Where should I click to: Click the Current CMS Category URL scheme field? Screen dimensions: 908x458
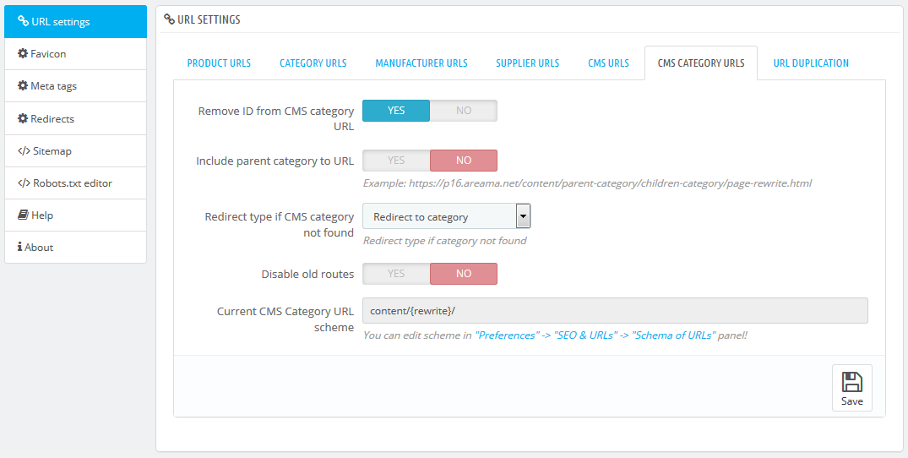click(615, 311)
